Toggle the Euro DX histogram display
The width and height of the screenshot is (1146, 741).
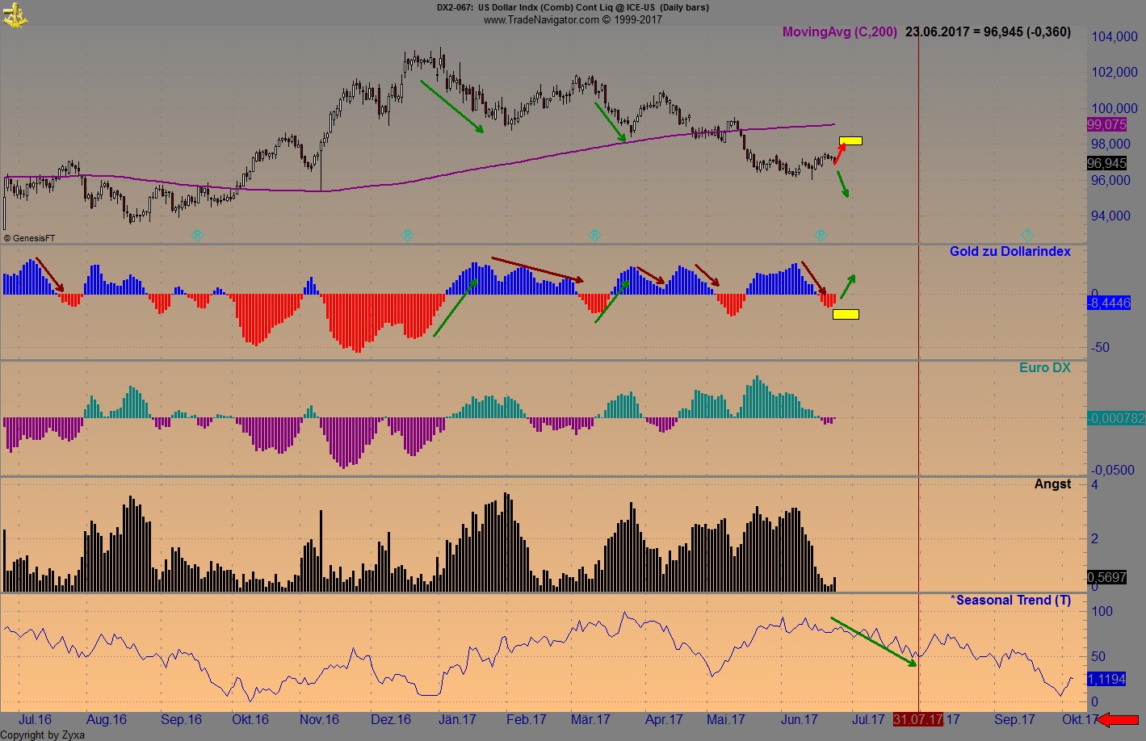pos(1045,367)
